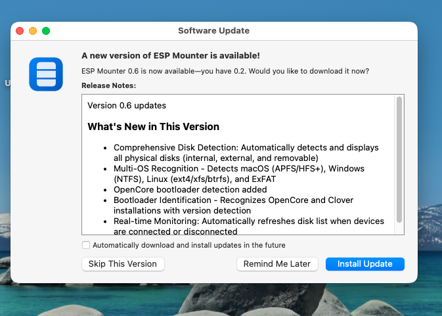
Task: Click the "OpenCore bootloader detection added" bullet
Action: pos(190,189)
